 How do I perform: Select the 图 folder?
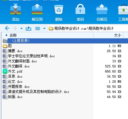pos(10,46)
